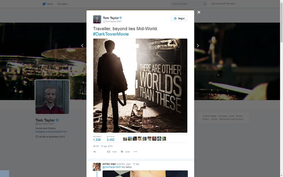Open Tom Taylor name link in tweet header
283x177 pixels.
111,18
